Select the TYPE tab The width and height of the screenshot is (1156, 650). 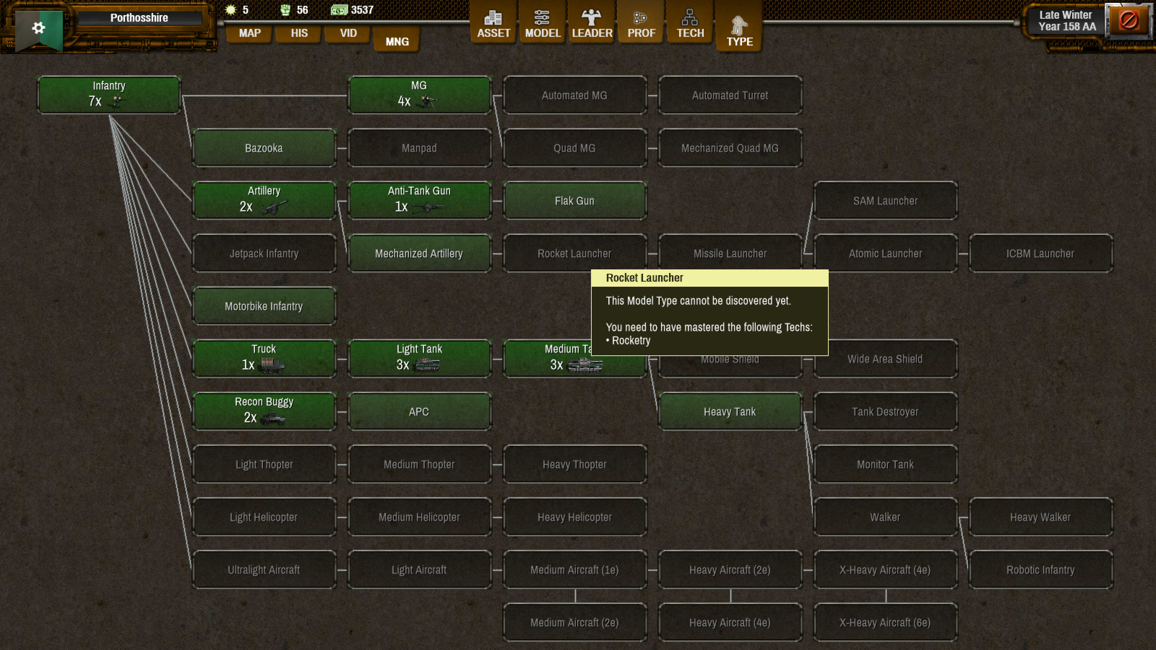pos(739,27)
